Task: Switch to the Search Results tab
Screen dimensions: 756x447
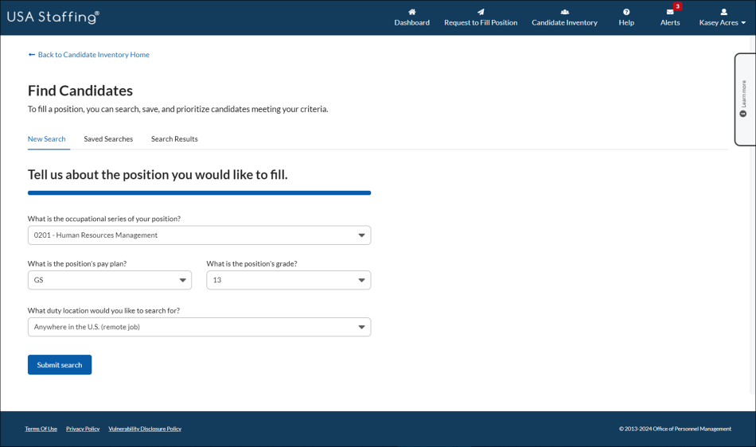Action: (174, 138)
